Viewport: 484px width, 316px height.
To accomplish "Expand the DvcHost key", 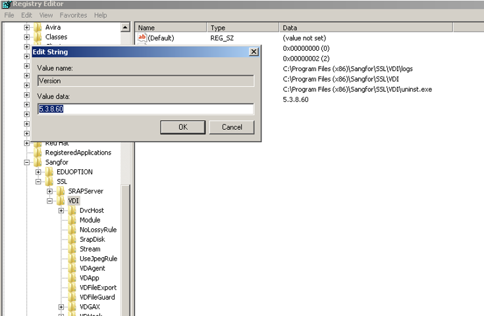I will [x=61, y=211].
